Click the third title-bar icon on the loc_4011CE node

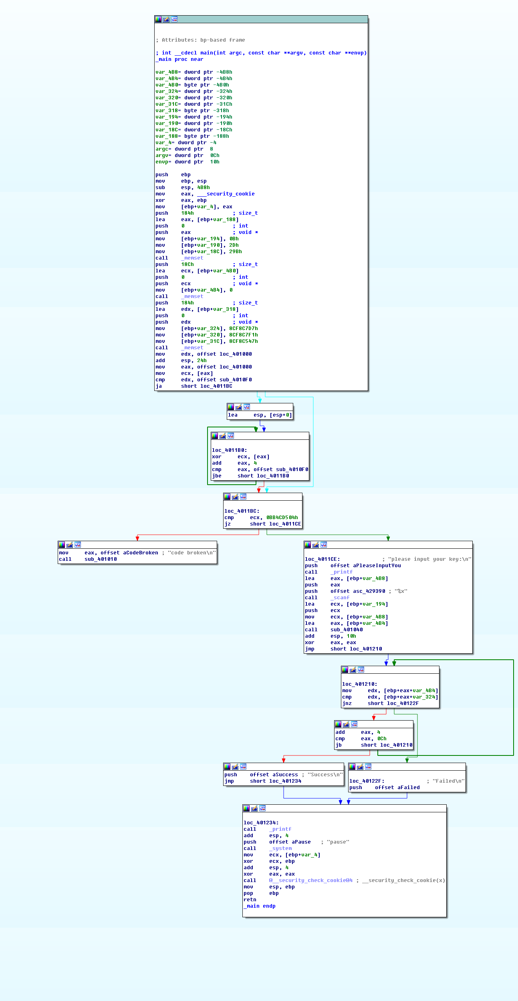click(324, 545)
